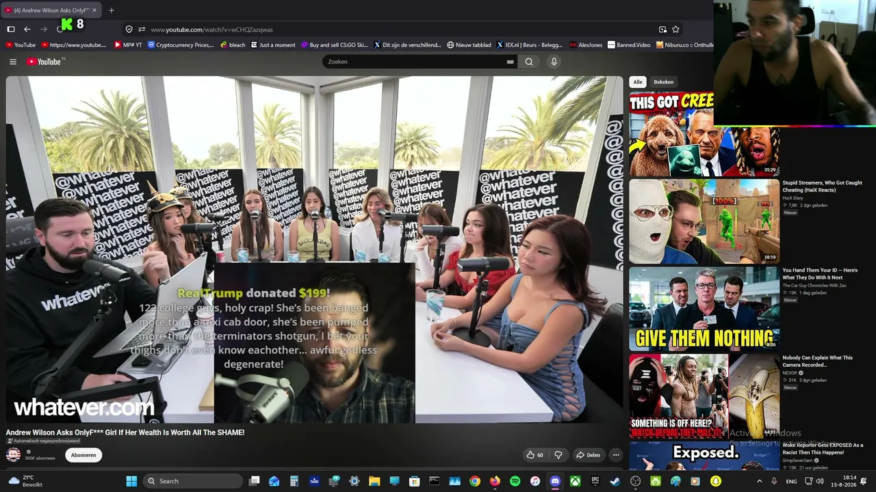Image resolution: width=876 pixels, height=492 pixels.
Task: Open Steam from the taskbar
Action: [x=615, y=481]
